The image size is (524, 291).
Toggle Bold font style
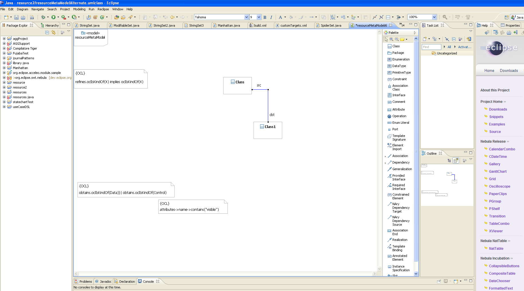pos(265,17)
